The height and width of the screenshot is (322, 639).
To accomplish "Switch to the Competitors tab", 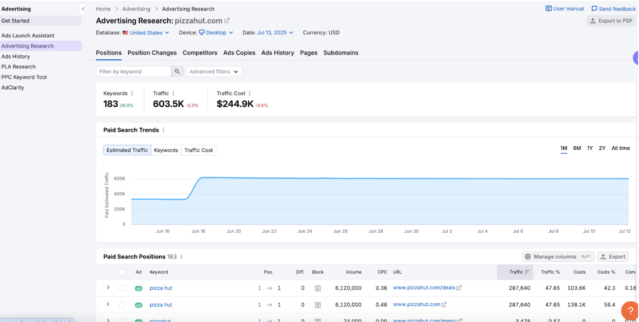I will tap(200, 53).
